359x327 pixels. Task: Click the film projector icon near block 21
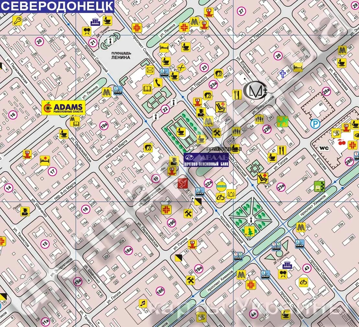point(87,31)
